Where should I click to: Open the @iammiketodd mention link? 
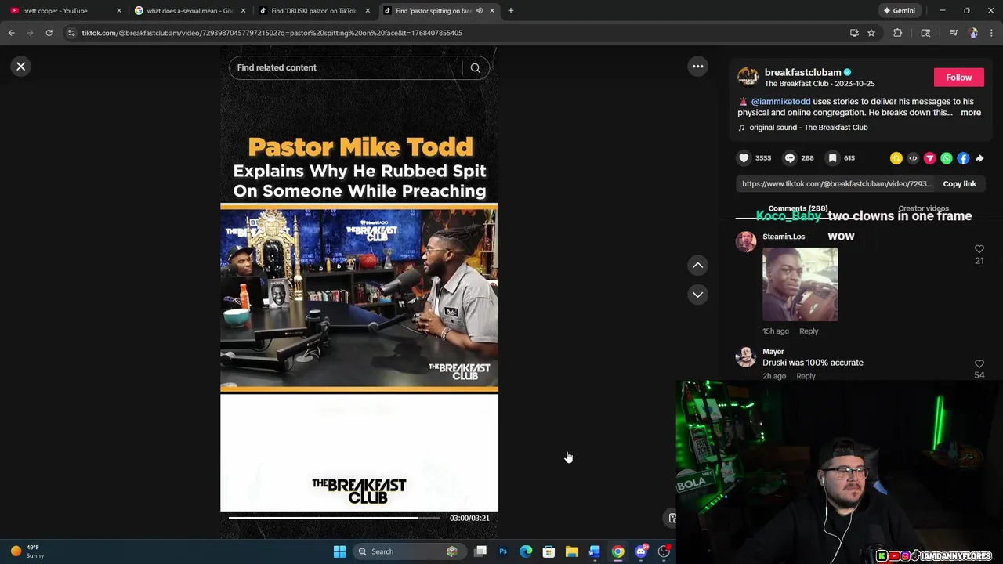tap(780, 102)
